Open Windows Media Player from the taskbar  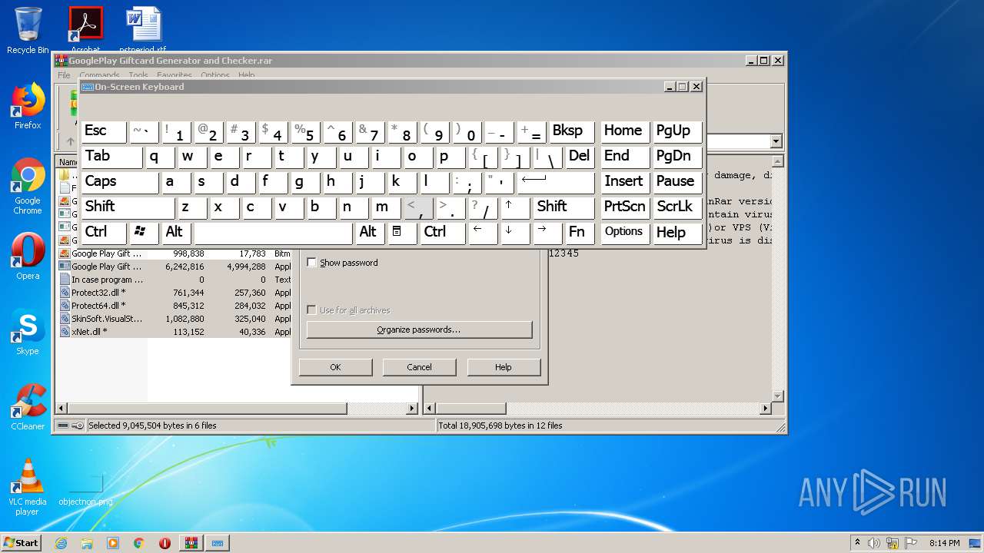pos(113,543)
